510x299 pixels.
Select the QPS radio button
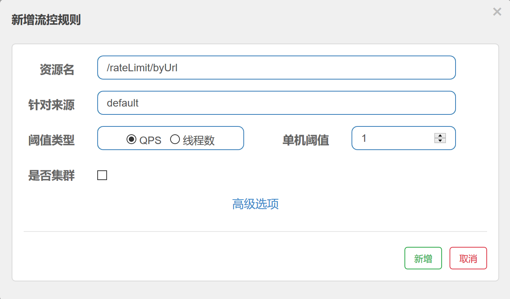point(131,140)
